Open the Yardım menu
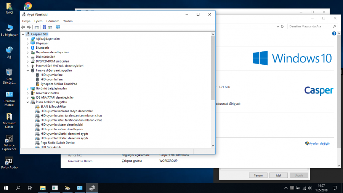This screenshot has height=193, width=343. pyautogui.click(x=68, y=21)
